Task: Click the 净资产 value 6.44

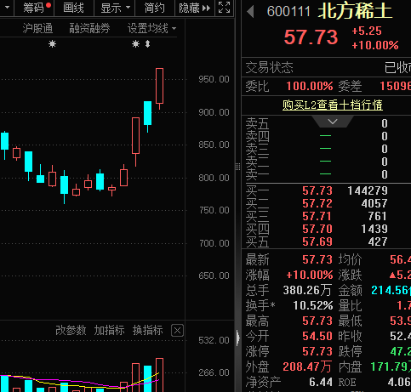Action: pyautogui.click(x=321, y=382)
